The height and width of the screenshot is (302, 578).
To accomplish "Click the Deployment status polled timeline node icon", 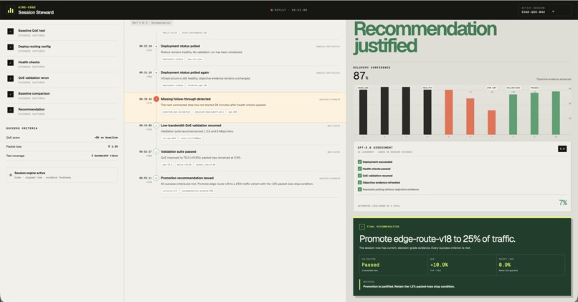I will (x=156, y=47).
